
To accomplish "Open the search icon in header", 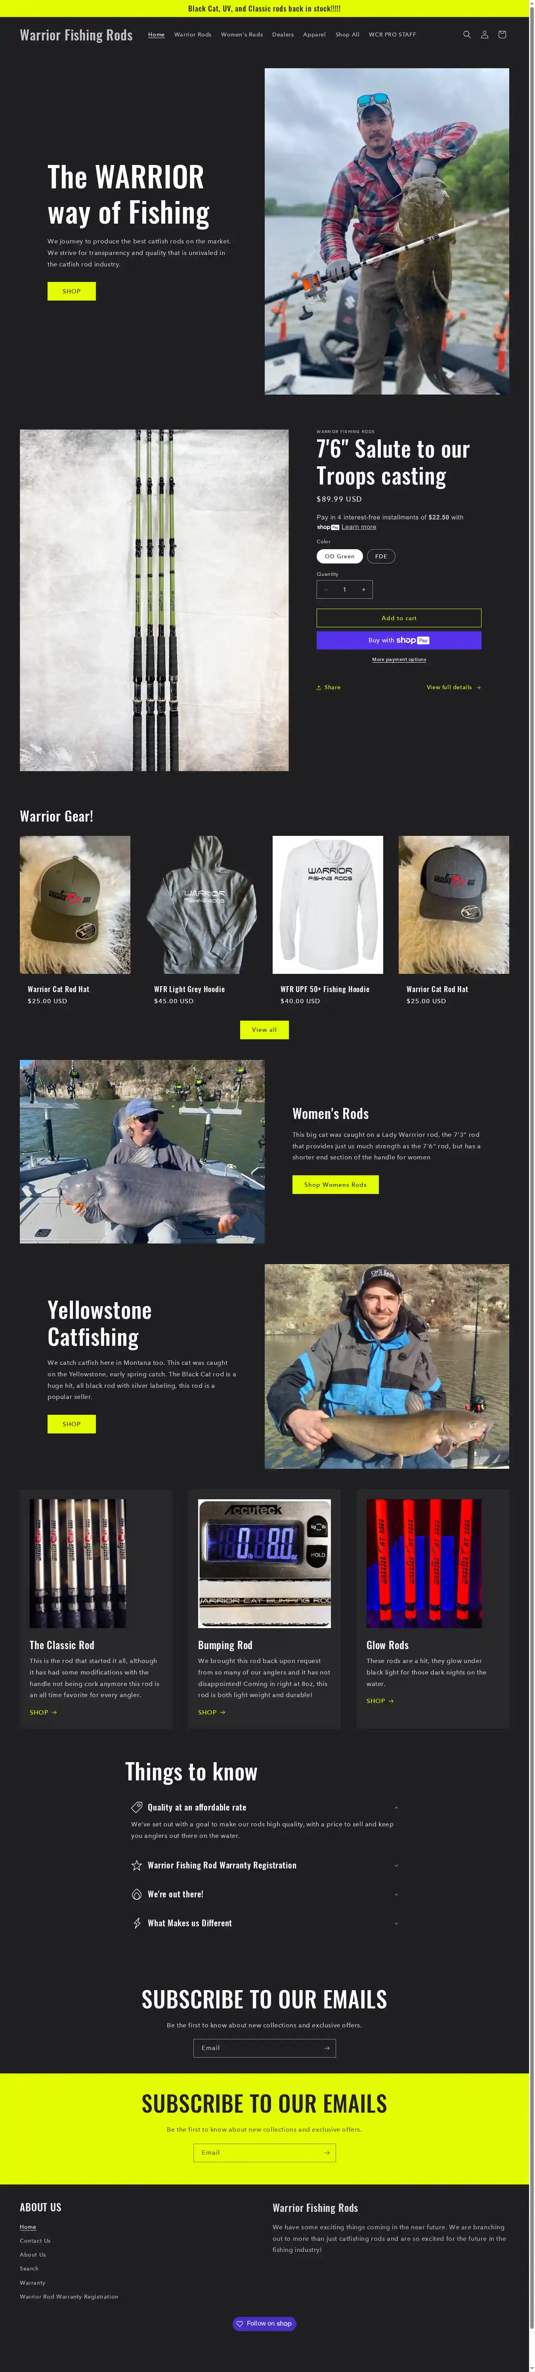I will [467, 35].
